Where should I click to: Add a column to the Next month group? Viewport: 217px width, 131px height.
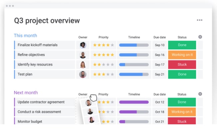pos(200,94)
